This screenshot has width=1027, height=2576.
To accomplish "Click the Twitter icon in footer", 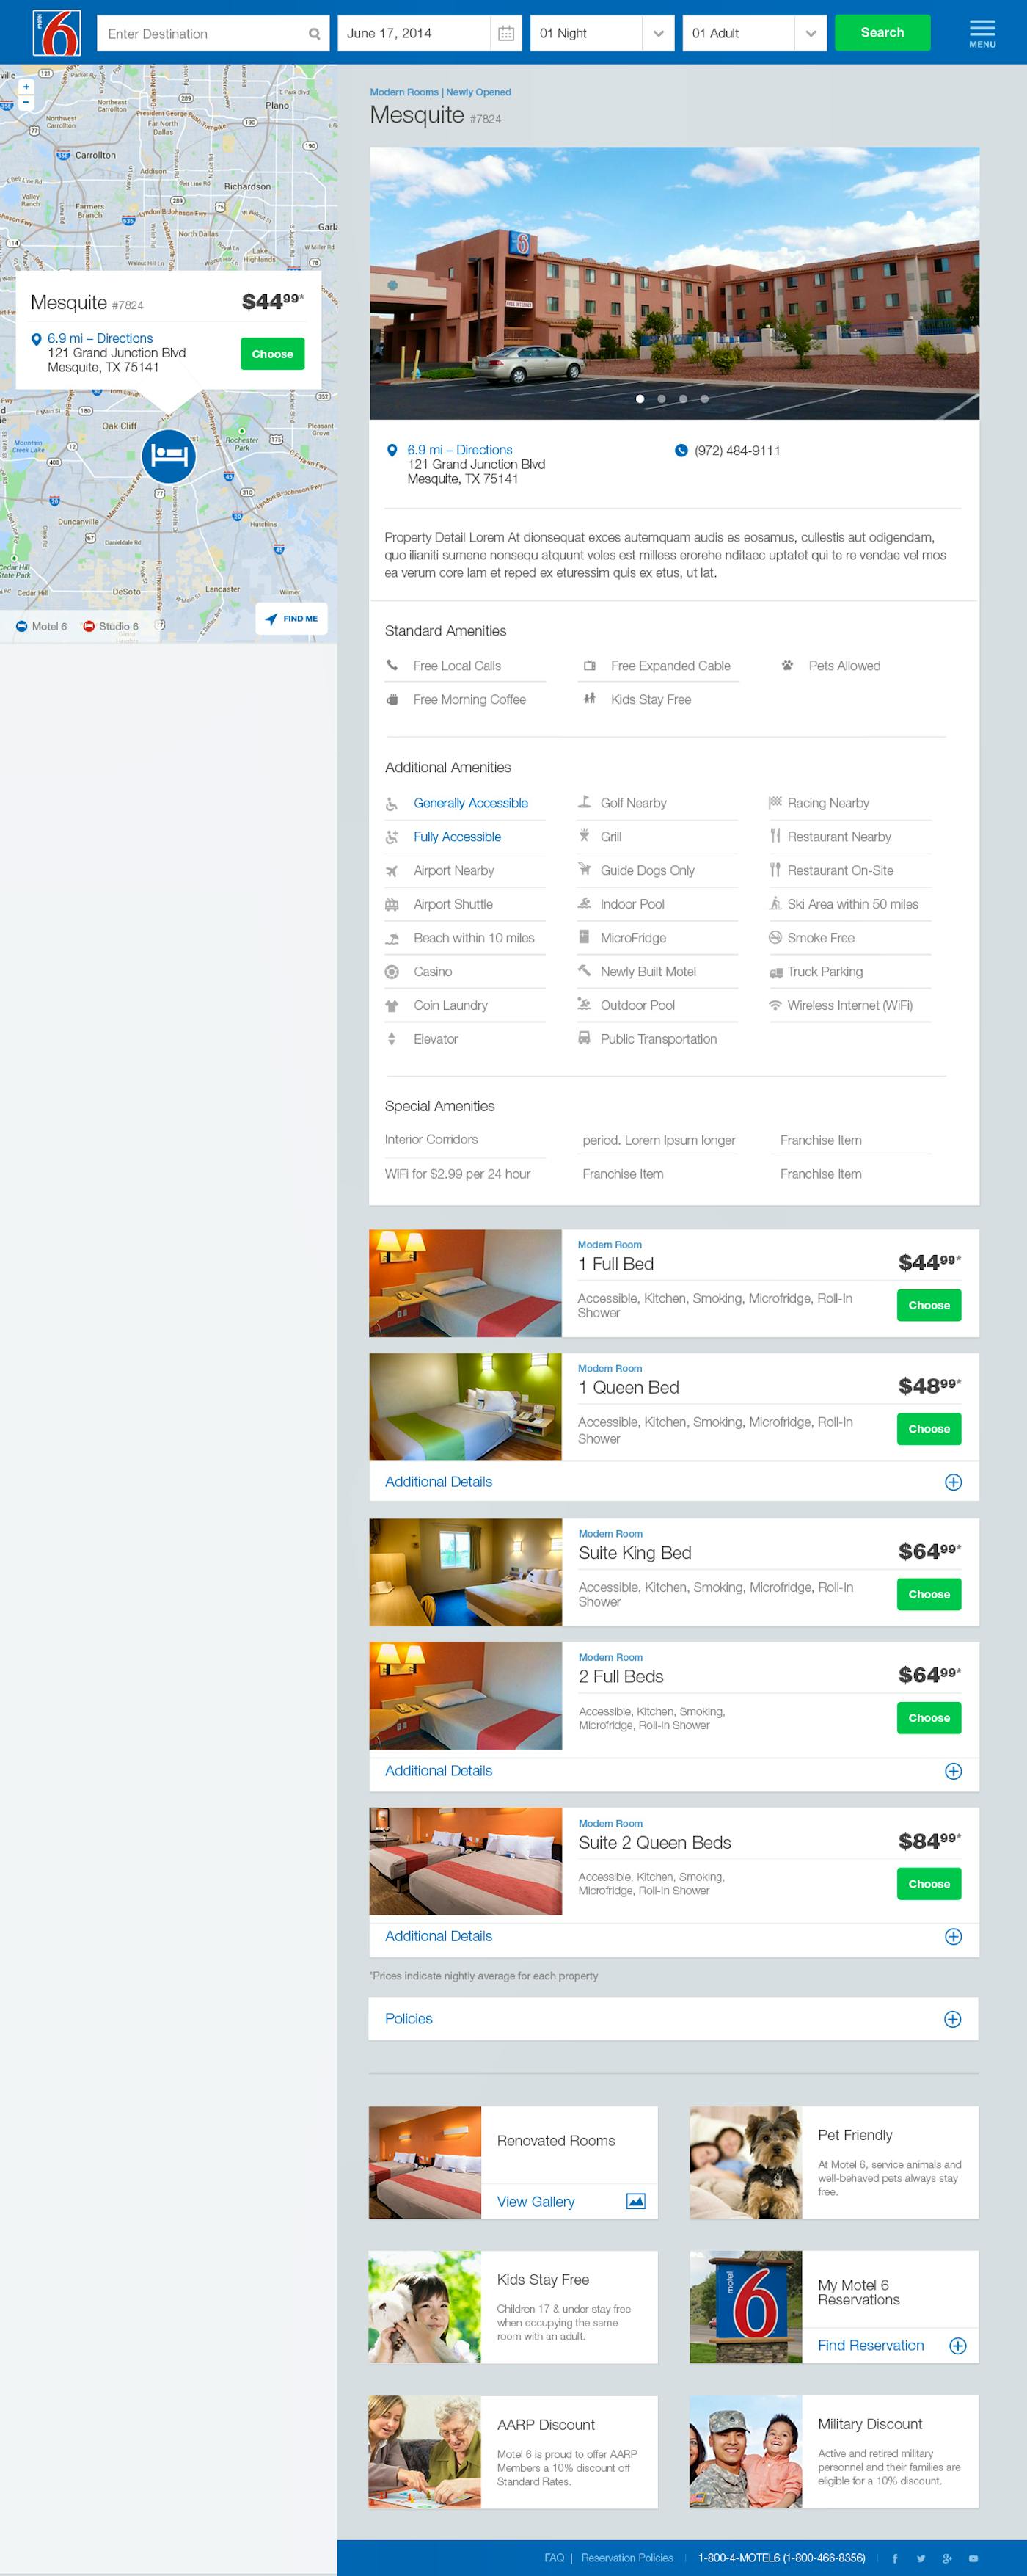I will 920,2558.
